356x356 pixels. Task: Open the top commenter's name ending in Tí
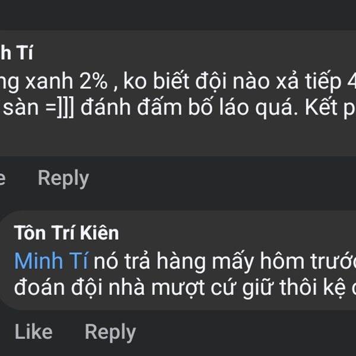pyautogui.click(x=17, y=52)
